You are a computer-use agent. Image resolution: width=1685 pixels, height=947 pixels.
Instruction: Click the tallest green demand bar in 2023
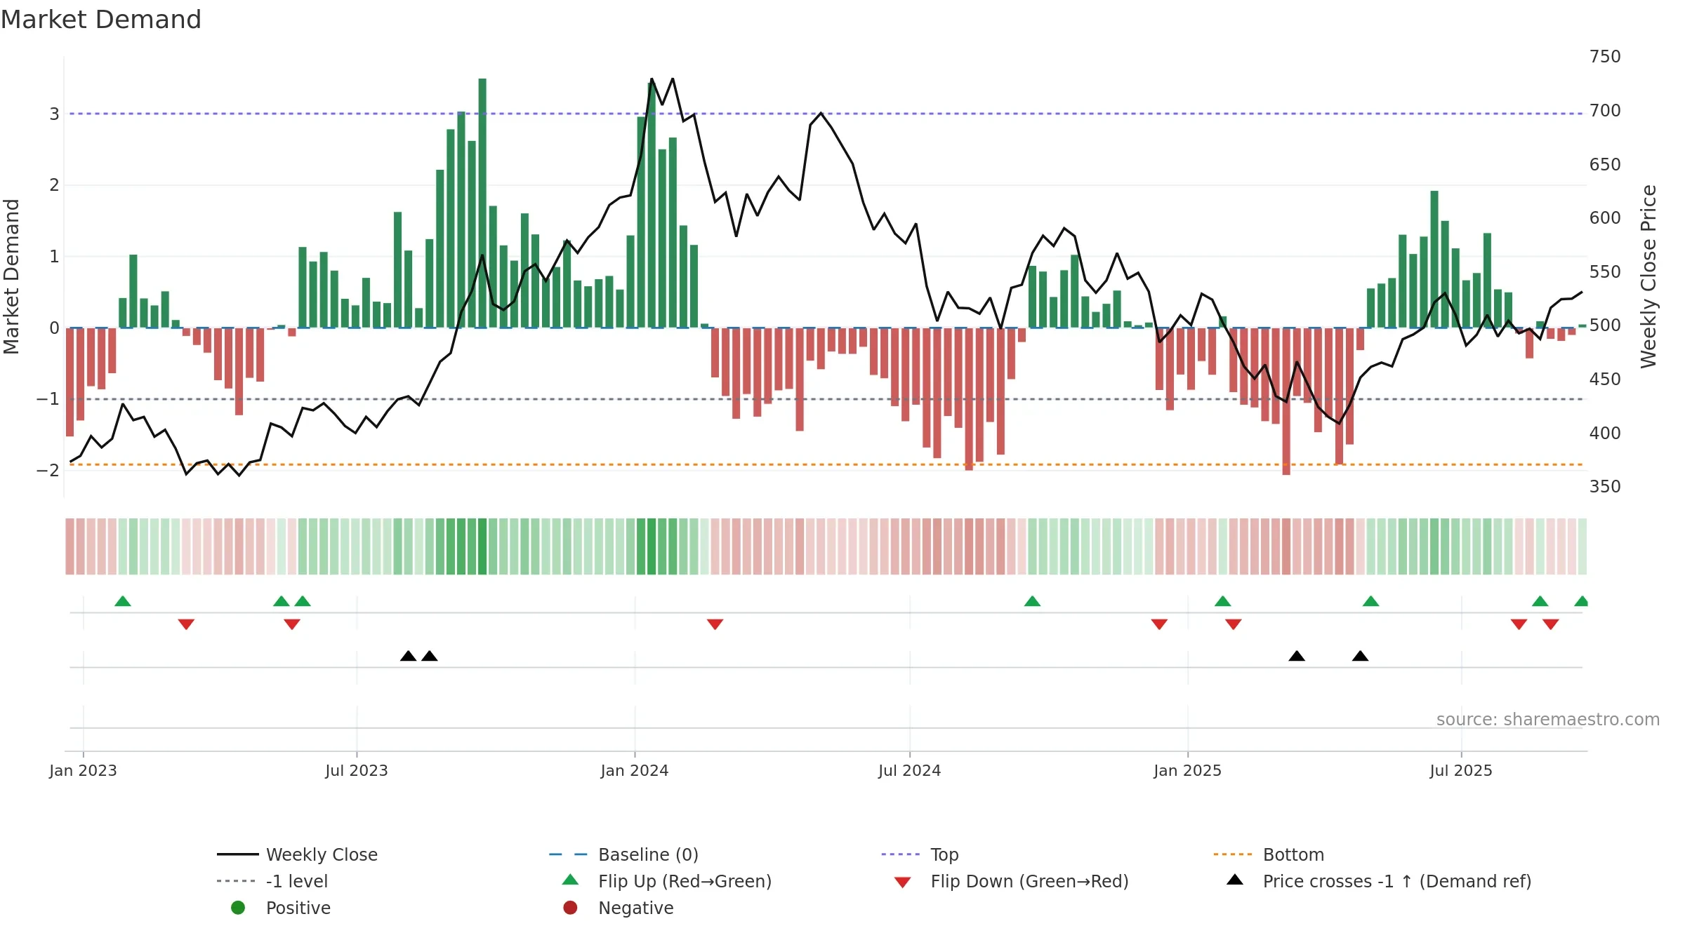[x=482, y=203]
